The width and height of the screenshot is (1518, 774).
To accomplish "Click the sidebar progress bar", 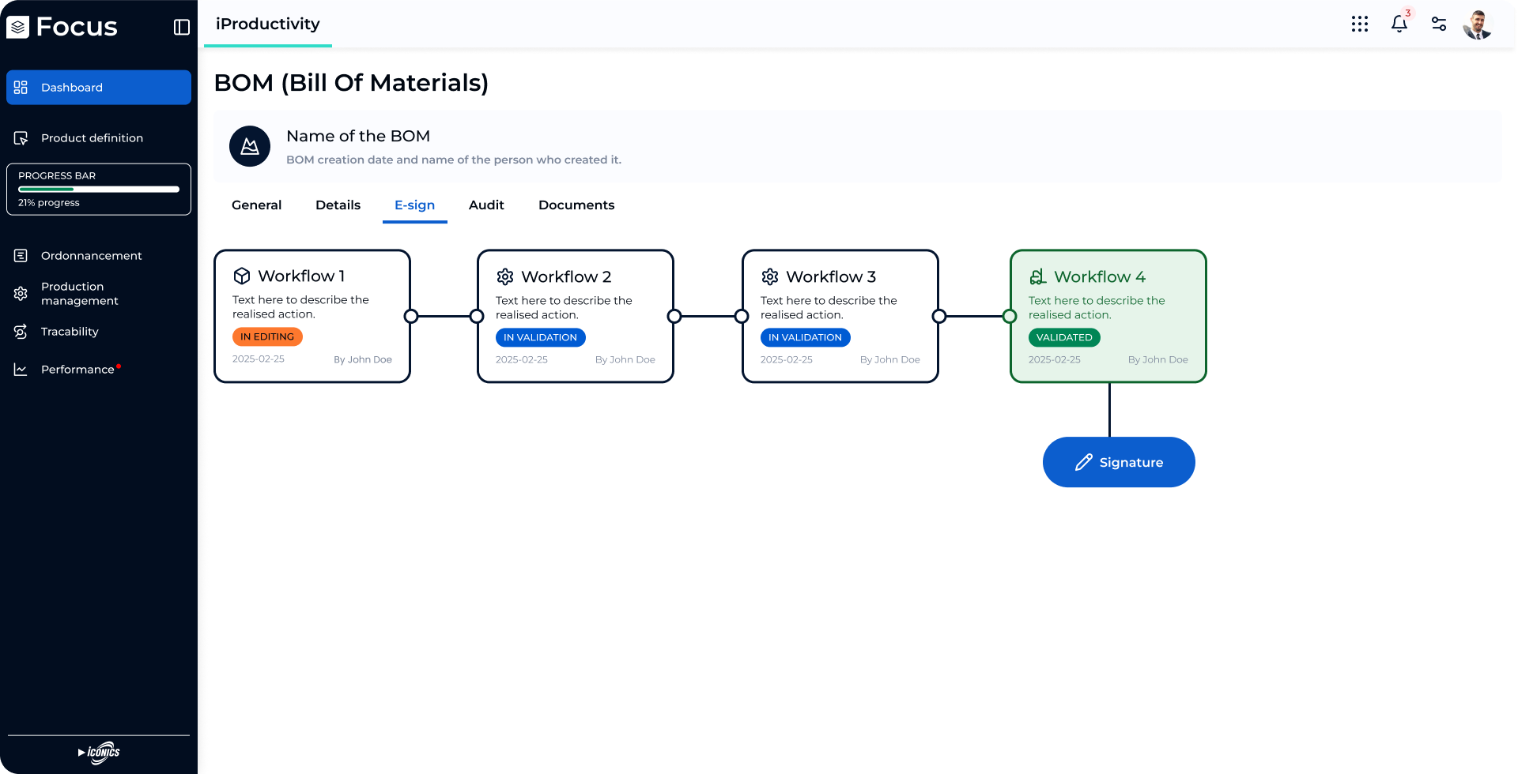I will (99, 190).
